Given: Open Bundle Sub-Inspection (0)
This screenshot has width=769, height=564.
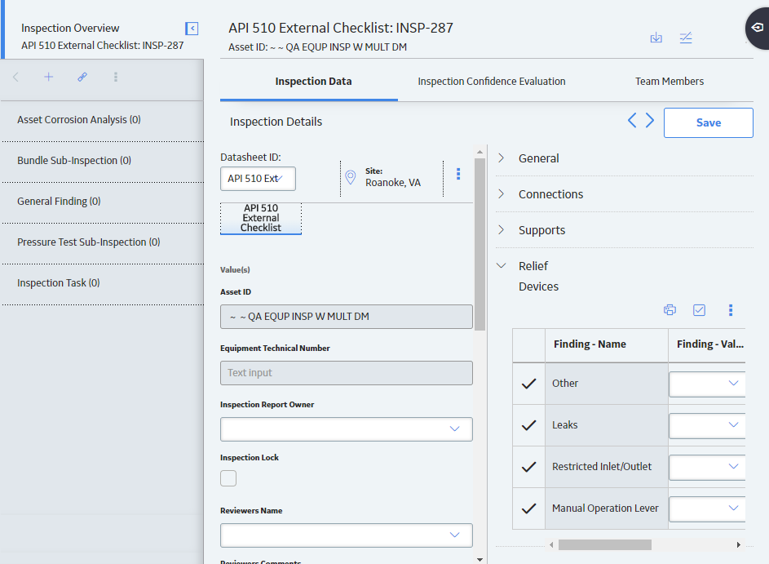Looking at the screenshot, I should point(102,161).
